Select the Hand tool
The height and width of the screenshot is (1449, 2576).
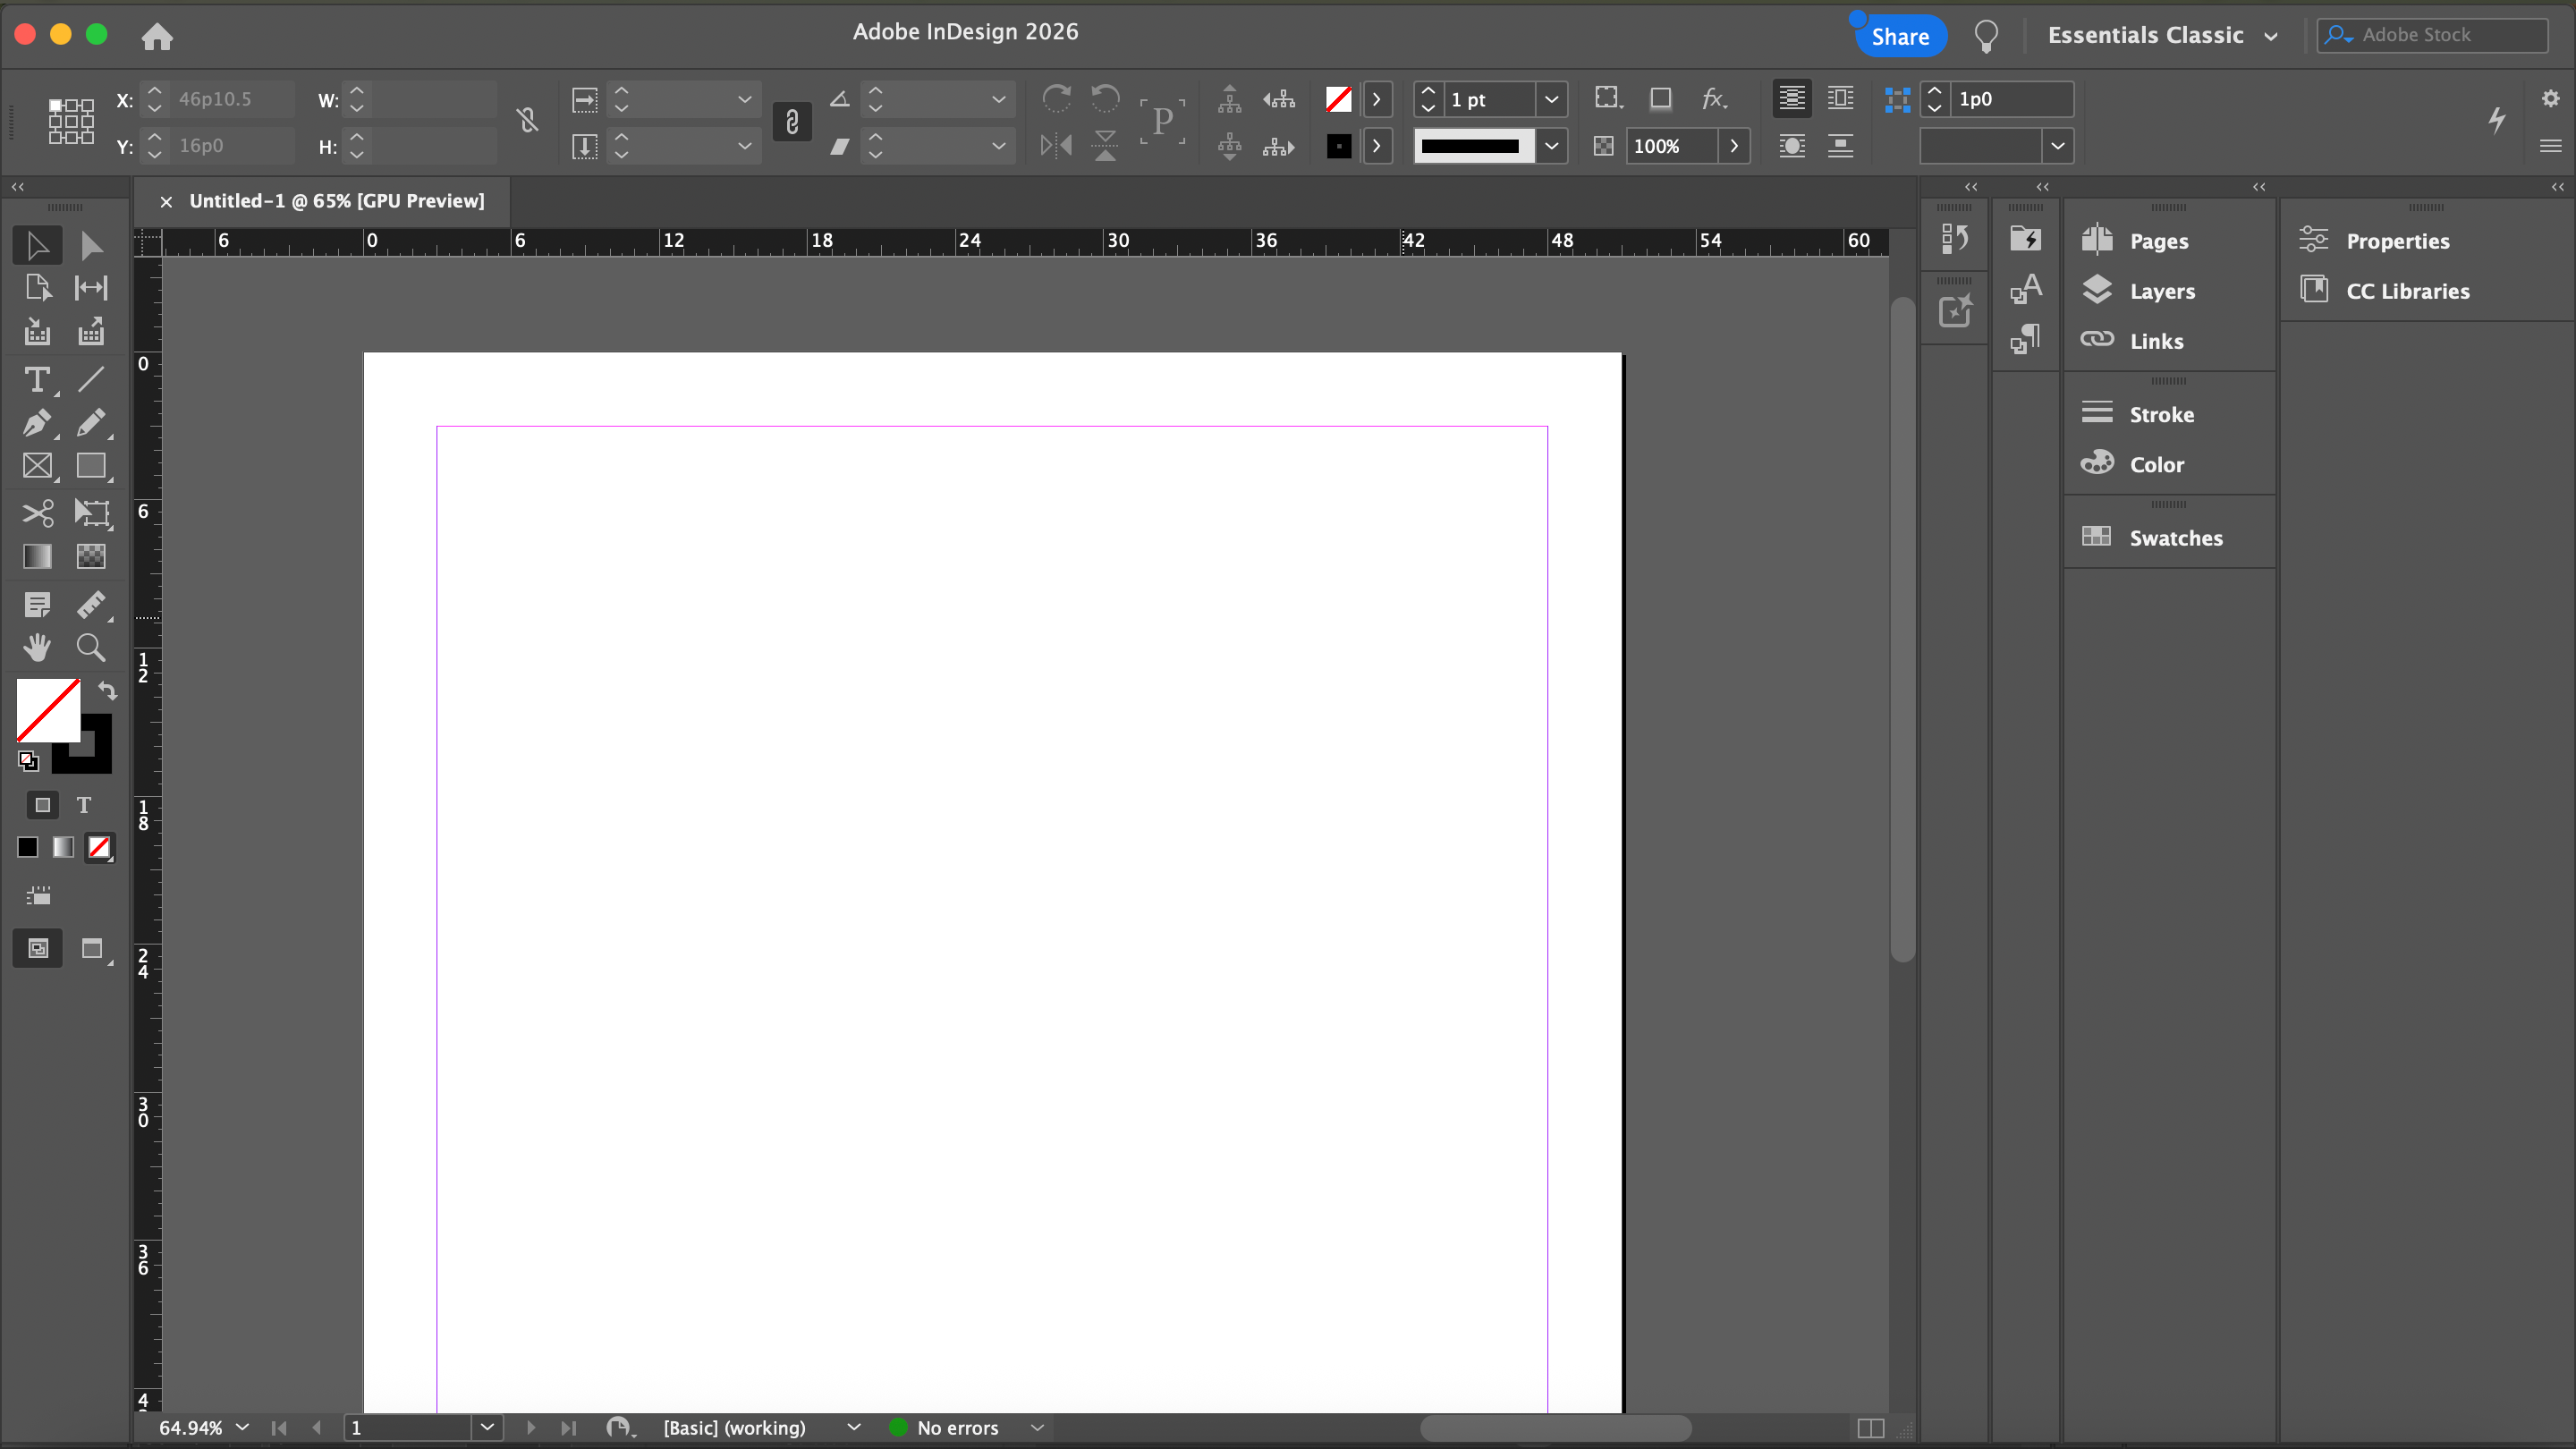point(37,648)
